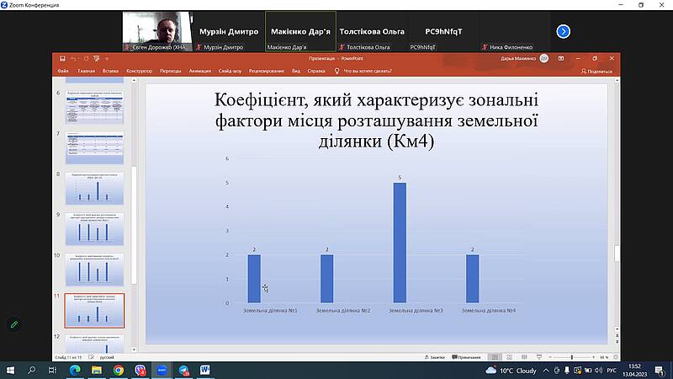
Task: Click the Поделиться share button
Action: [597, 72]
